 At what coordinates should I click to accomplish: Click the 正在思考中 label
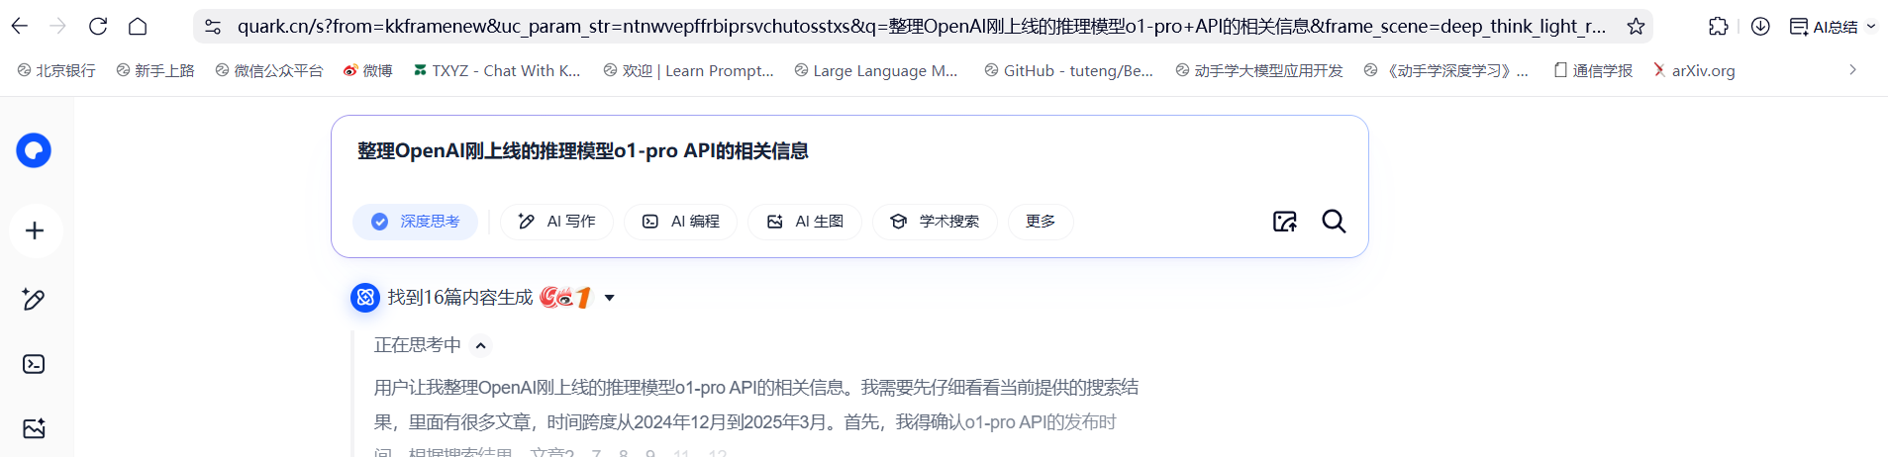pyautogui.click(x=418, y=345)
